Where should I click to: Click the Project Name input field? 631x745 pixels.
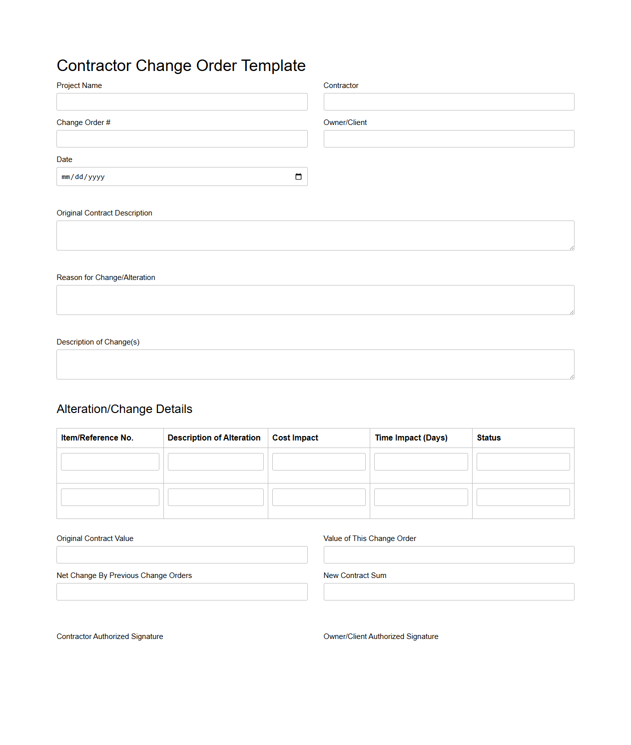182,101
